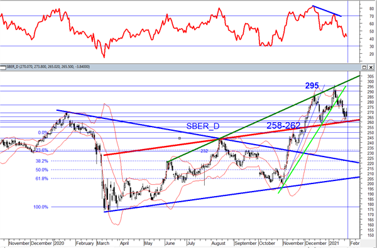The width and height of the screenshot is (377, 248).
Task: Click the 61.8% Fibonacci level label
Action: point(42,178)
